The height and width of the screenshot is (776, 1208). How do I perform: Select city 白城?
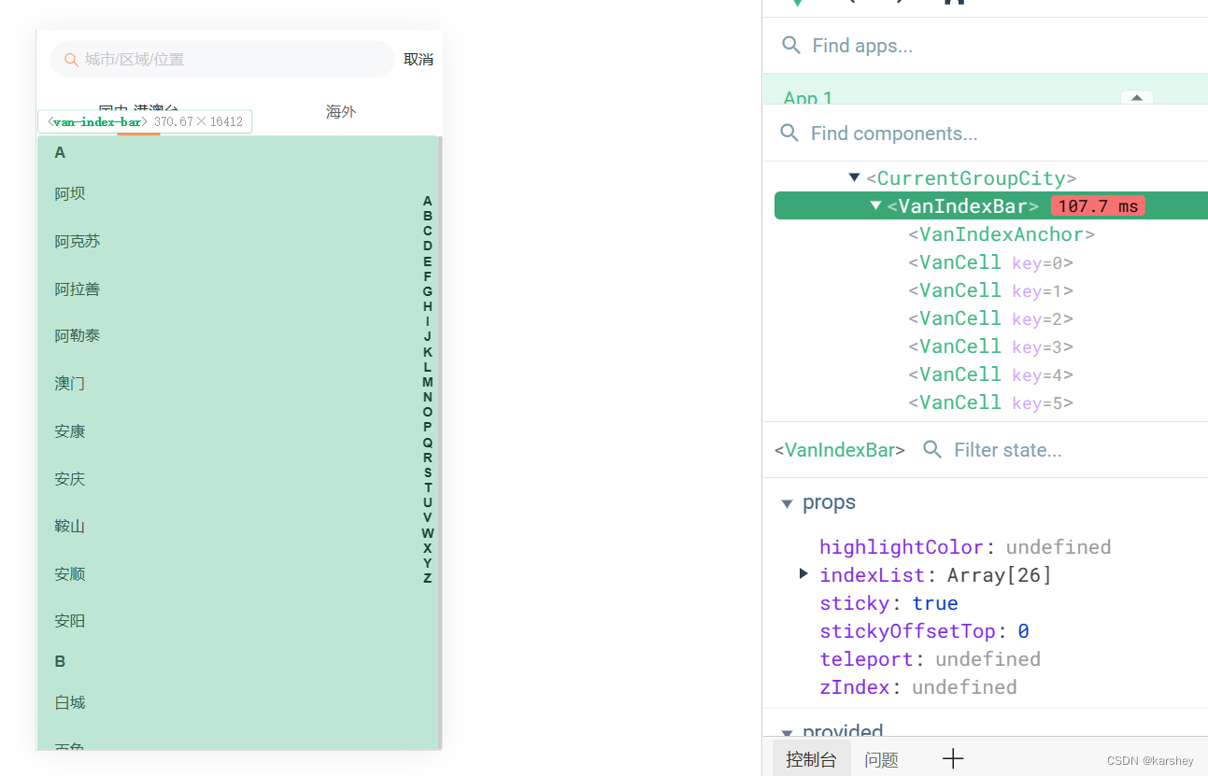pos(70,703)
